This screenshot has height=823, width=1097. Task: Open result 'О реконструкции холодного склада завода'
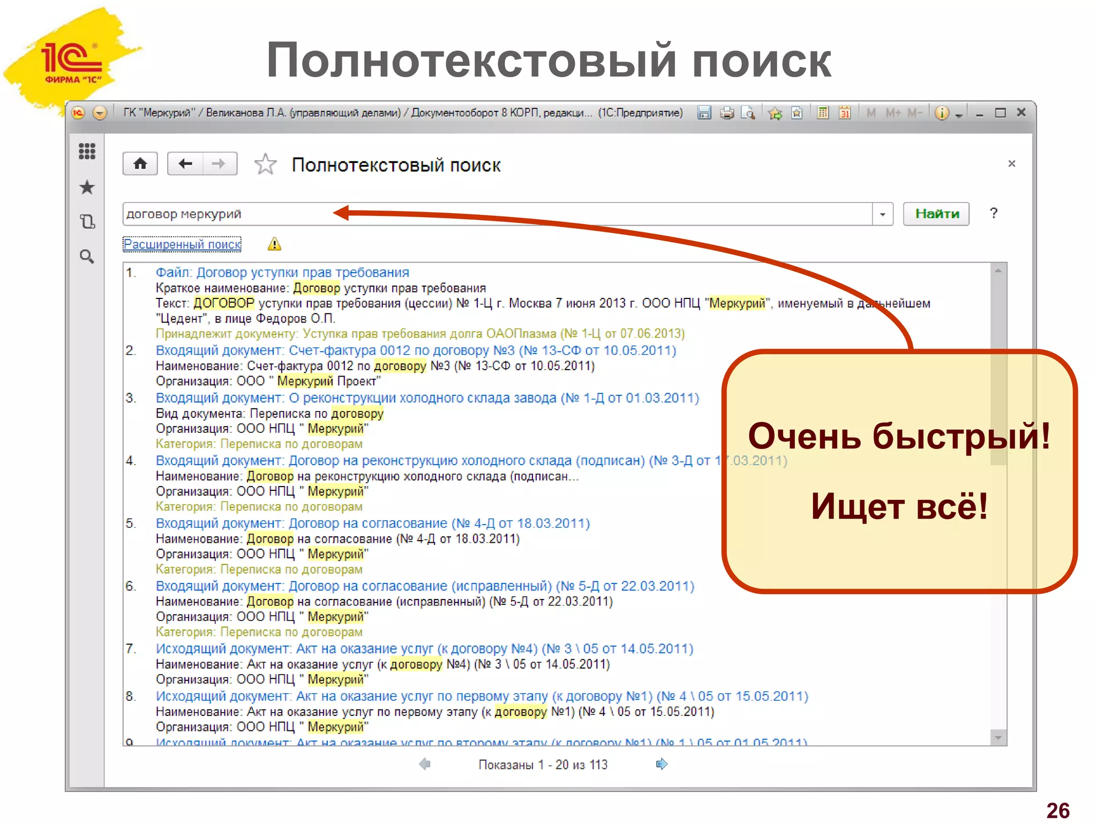pos(427,399)
